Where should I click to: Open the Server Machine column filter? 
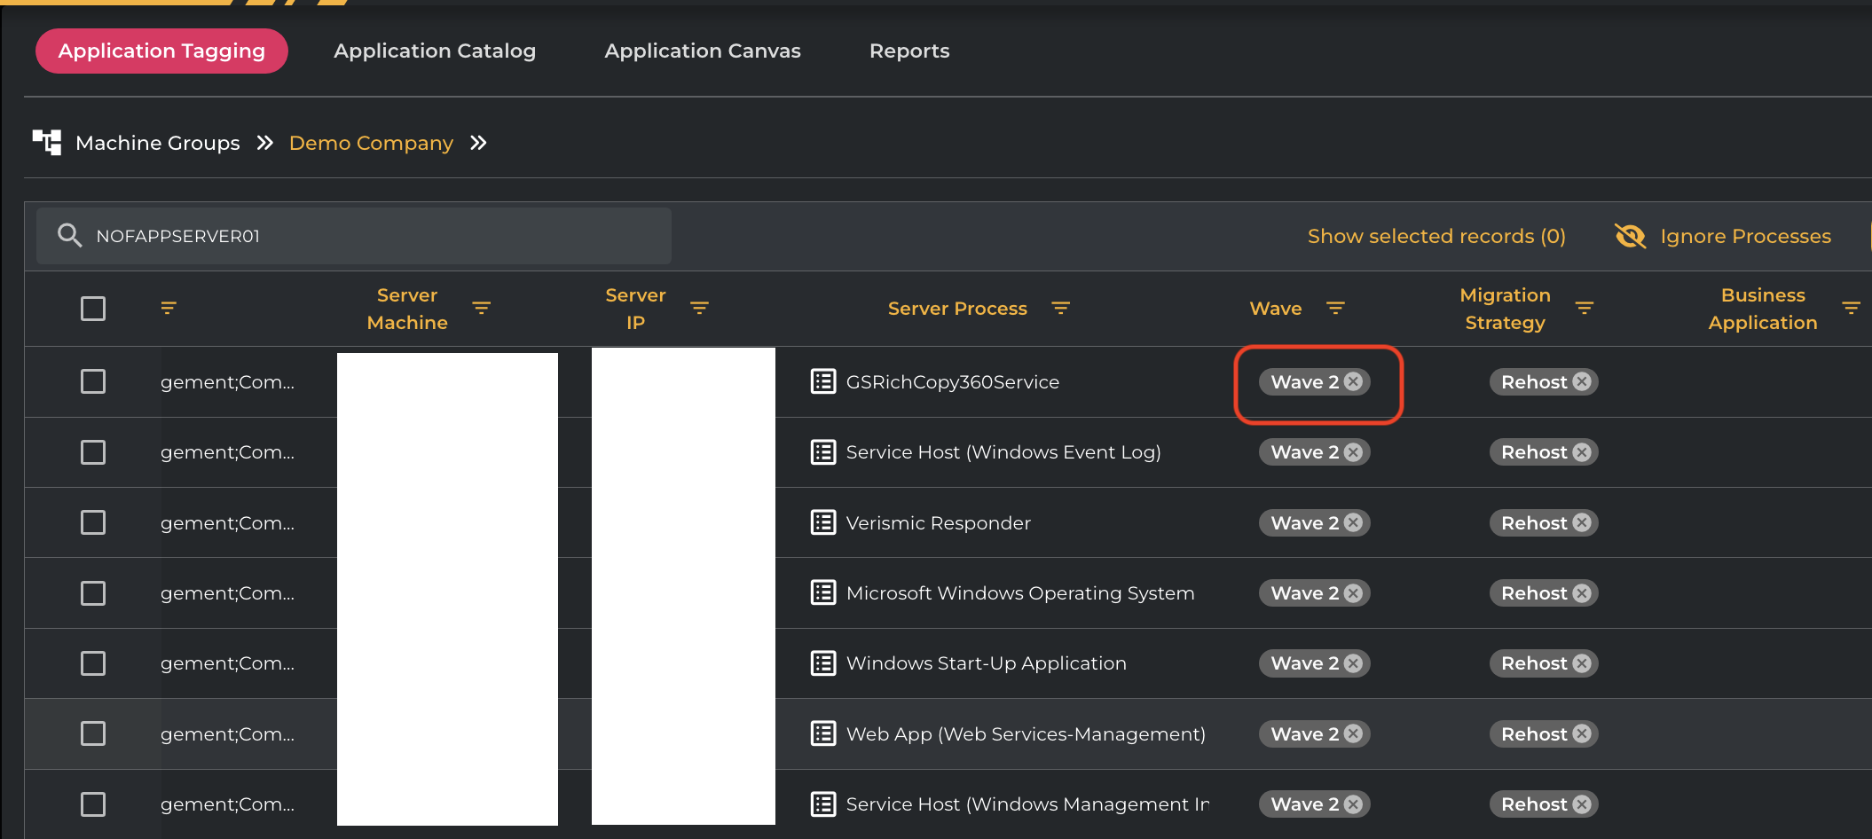(x=481, y=308)
